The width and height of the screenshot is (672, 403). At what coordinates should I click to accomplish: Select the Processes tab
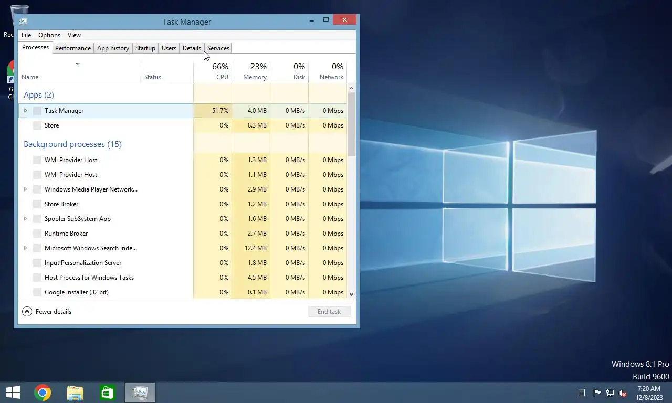pos(35,47)
